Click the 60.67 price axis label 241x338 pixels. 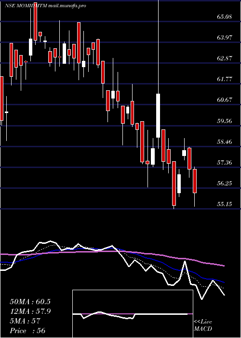pyautogui.click(x=225, y=100)
